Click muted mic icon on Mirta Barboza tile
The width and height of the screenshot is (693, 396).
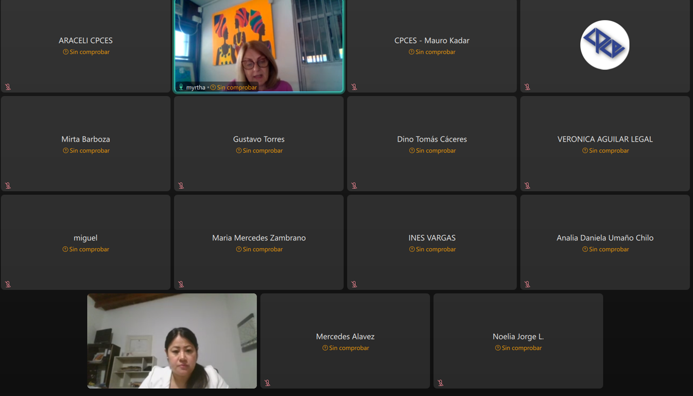[8, 185]
